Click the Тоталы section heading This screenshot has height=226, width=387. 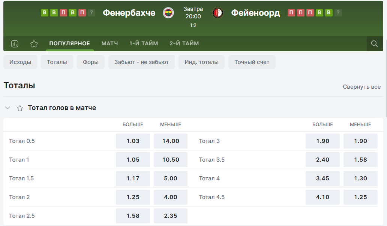[x=19, y=85]
